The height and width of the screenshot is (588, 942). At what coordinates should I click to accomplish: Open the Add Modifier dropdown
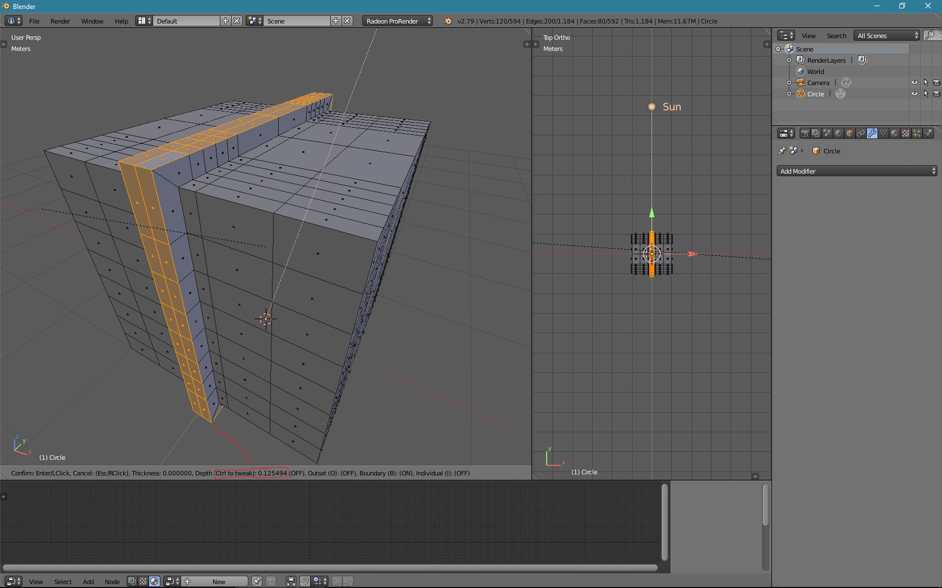tap(857, 171)
